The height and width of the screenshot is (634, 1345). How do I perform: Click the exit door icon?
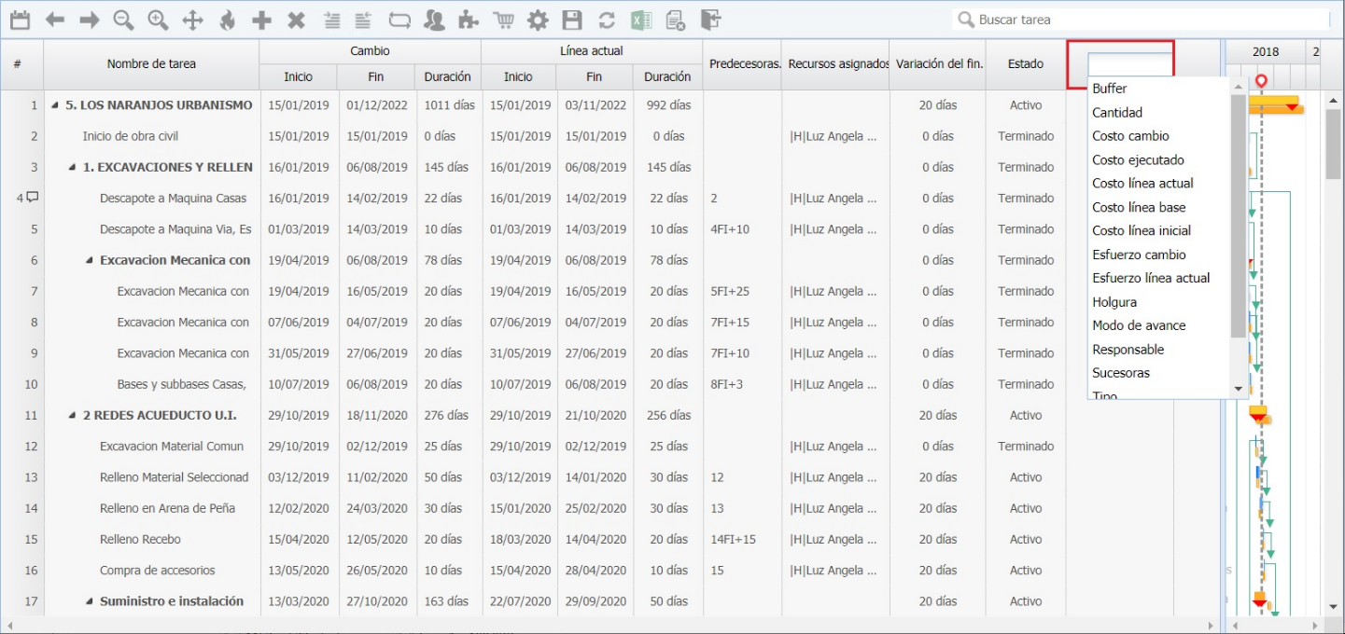(710, 20)
